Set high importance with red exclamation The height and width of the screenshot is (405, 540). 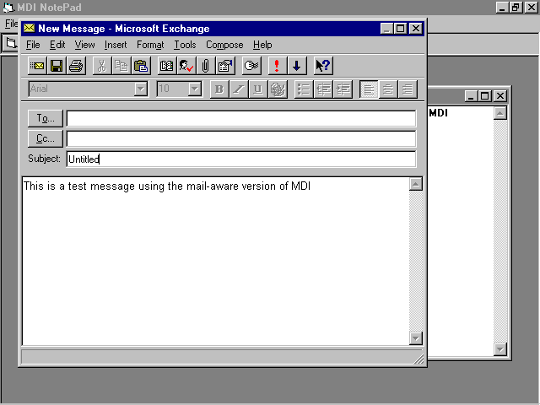(x=277, y=66)
